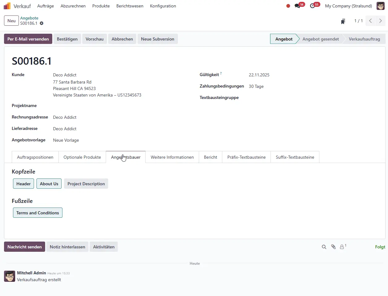Open the Berichtswesen menu
Screen dimensions: 388x296
pos(130,6)
